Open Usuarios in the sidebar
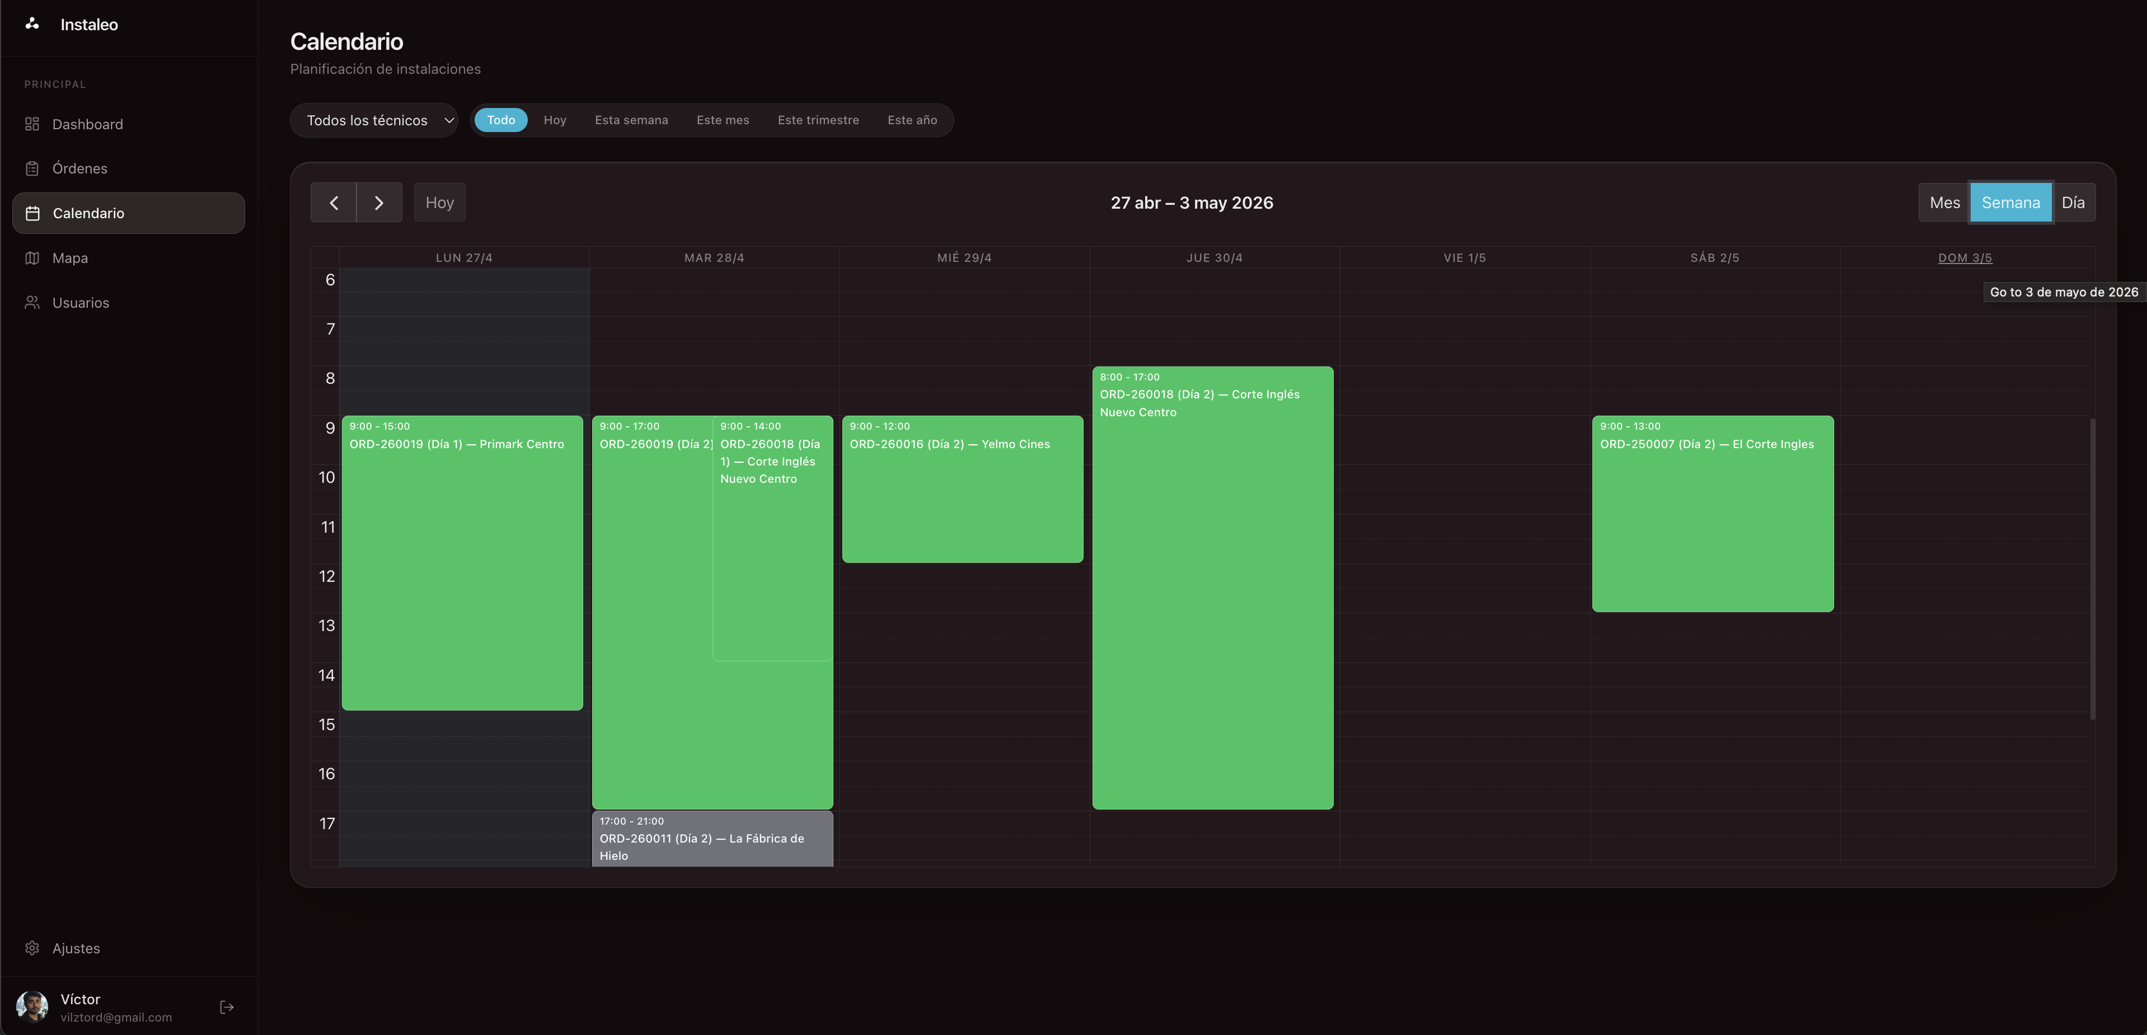2147x1035 pixels. 128,303
